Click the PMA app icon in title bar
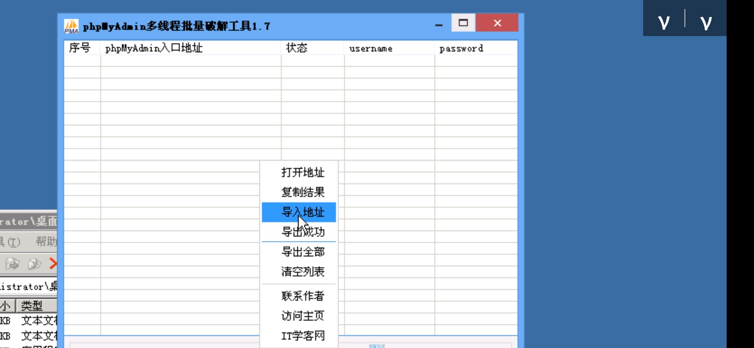This screenshot has height=348, width=754. [71, 26]
